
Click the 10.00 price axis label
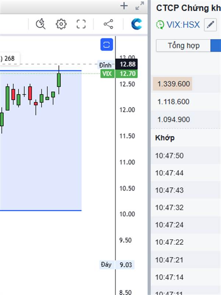pos(127,214)
